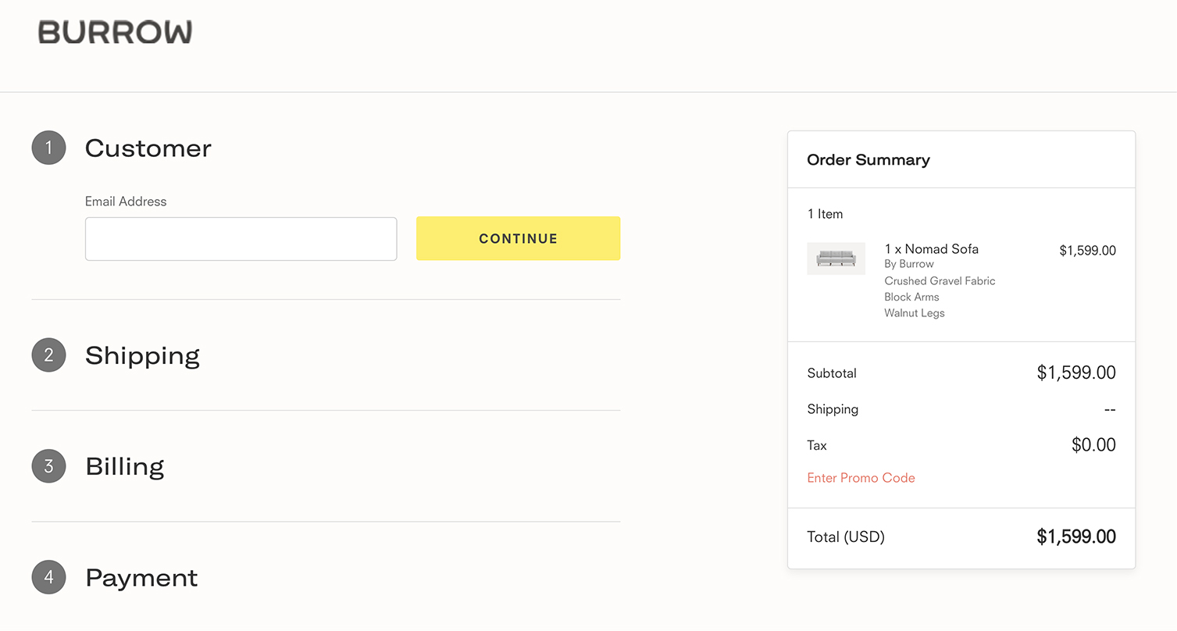Click the 'Crushed Gravel Fabric' text

tap(940, 281)
